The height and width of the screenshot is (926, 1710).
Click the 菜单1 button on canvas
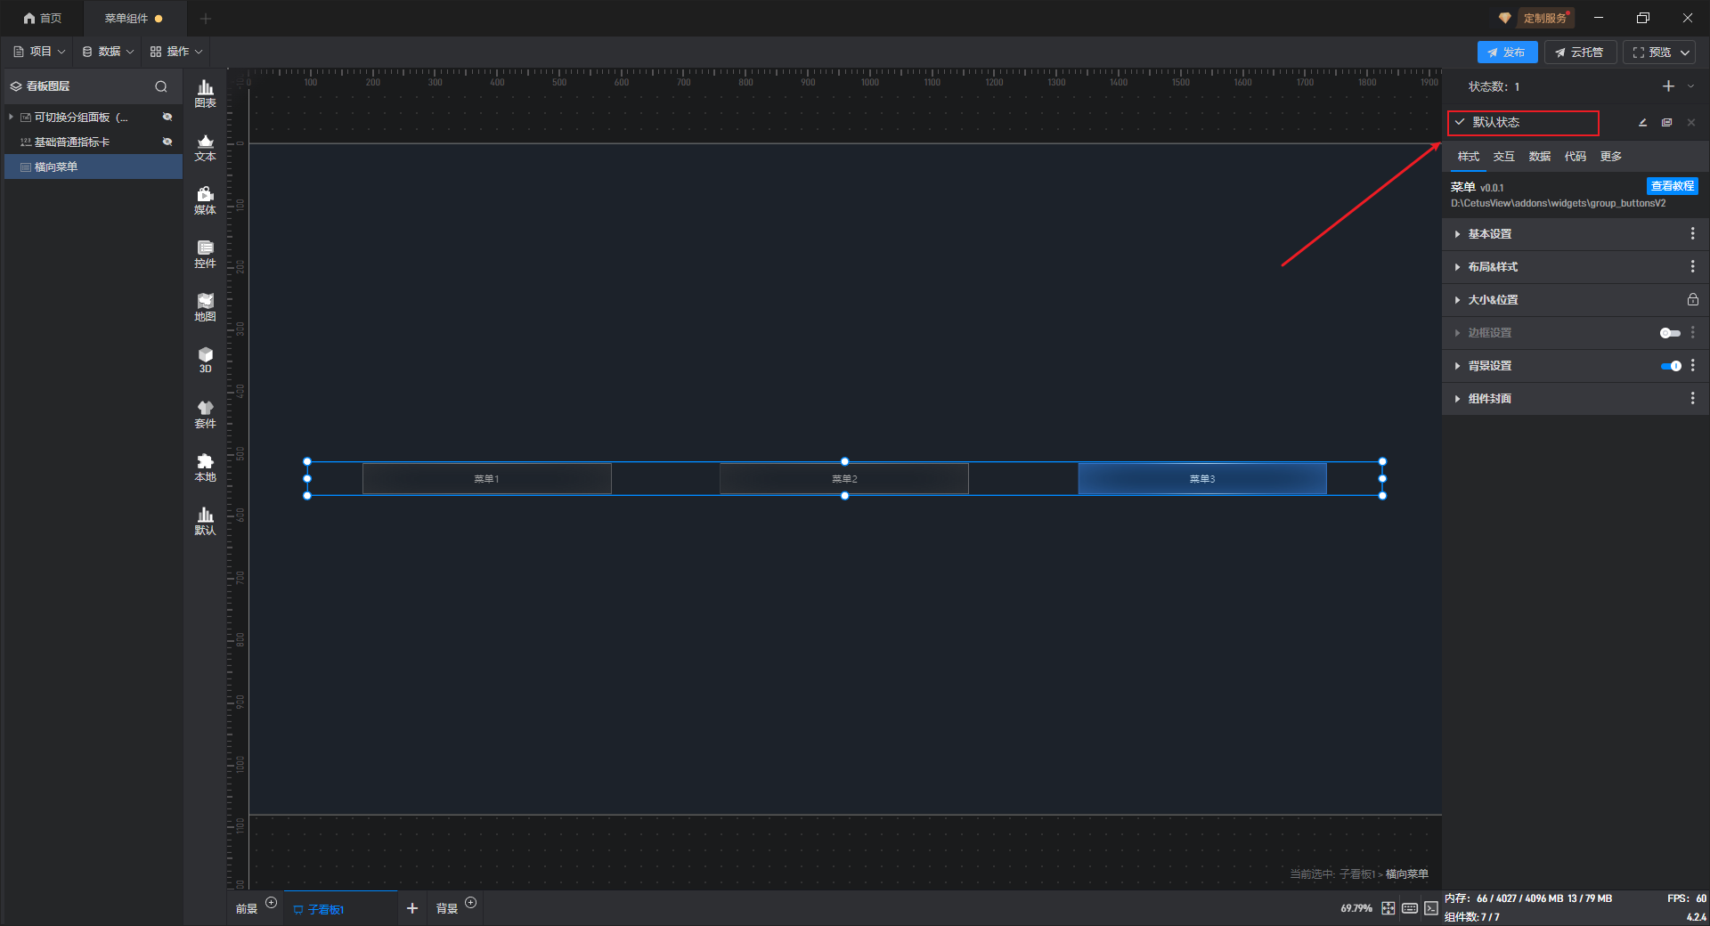point(487,479)
